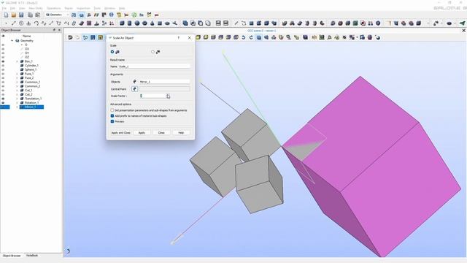467x263 pixels.
Task: Create a Disk primitive from the toolbar
Action: 167,23
